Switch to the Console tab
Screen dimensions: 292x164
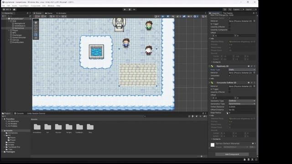click(x=19, y=113)
